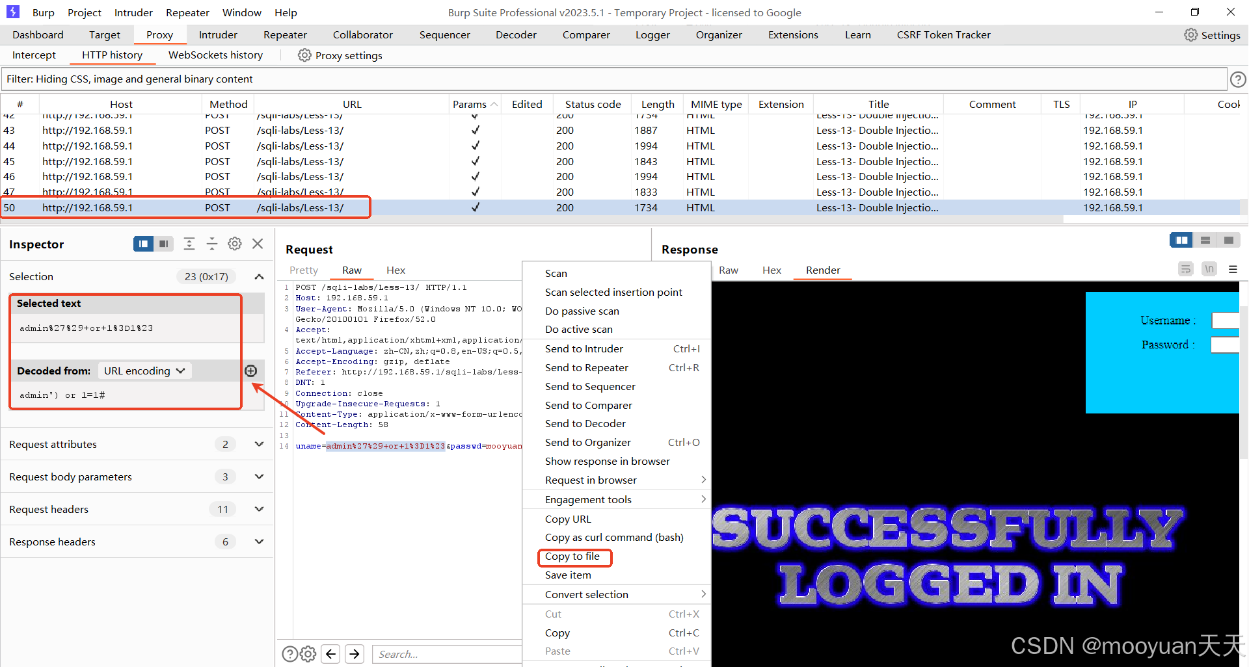Image resolution: width=1249 pixels, height=667 pixels.
Task: Sort history by Length column header
Action: [x=658, y=104]
